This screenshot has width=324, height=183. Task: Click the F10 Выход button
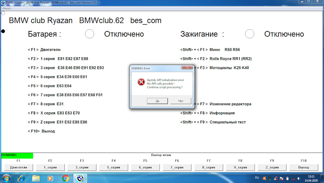(303, 167)
